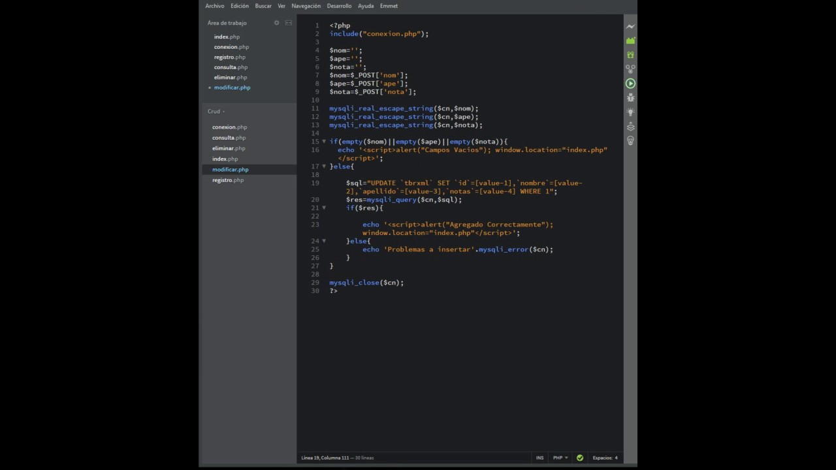
Task: Open the Navegación menu
Action: [306, 6]
